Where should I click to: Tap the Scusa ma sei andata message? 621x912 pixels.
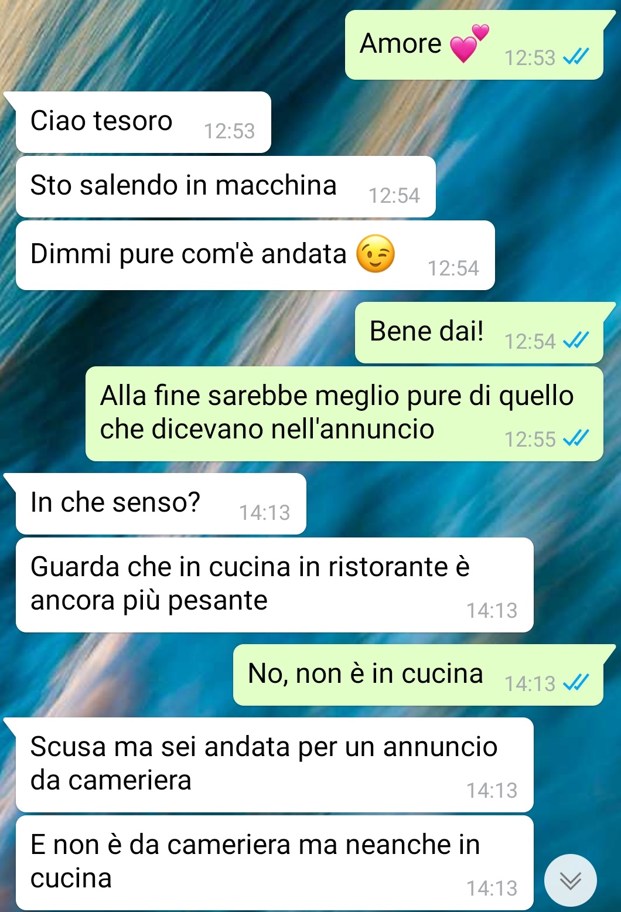tap(275, 765)
